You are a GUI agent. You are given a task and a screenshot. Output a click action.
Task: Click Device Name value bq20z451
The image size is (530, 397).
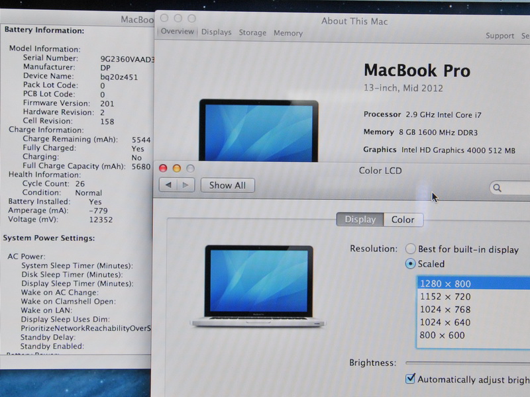tap(119, 77)
